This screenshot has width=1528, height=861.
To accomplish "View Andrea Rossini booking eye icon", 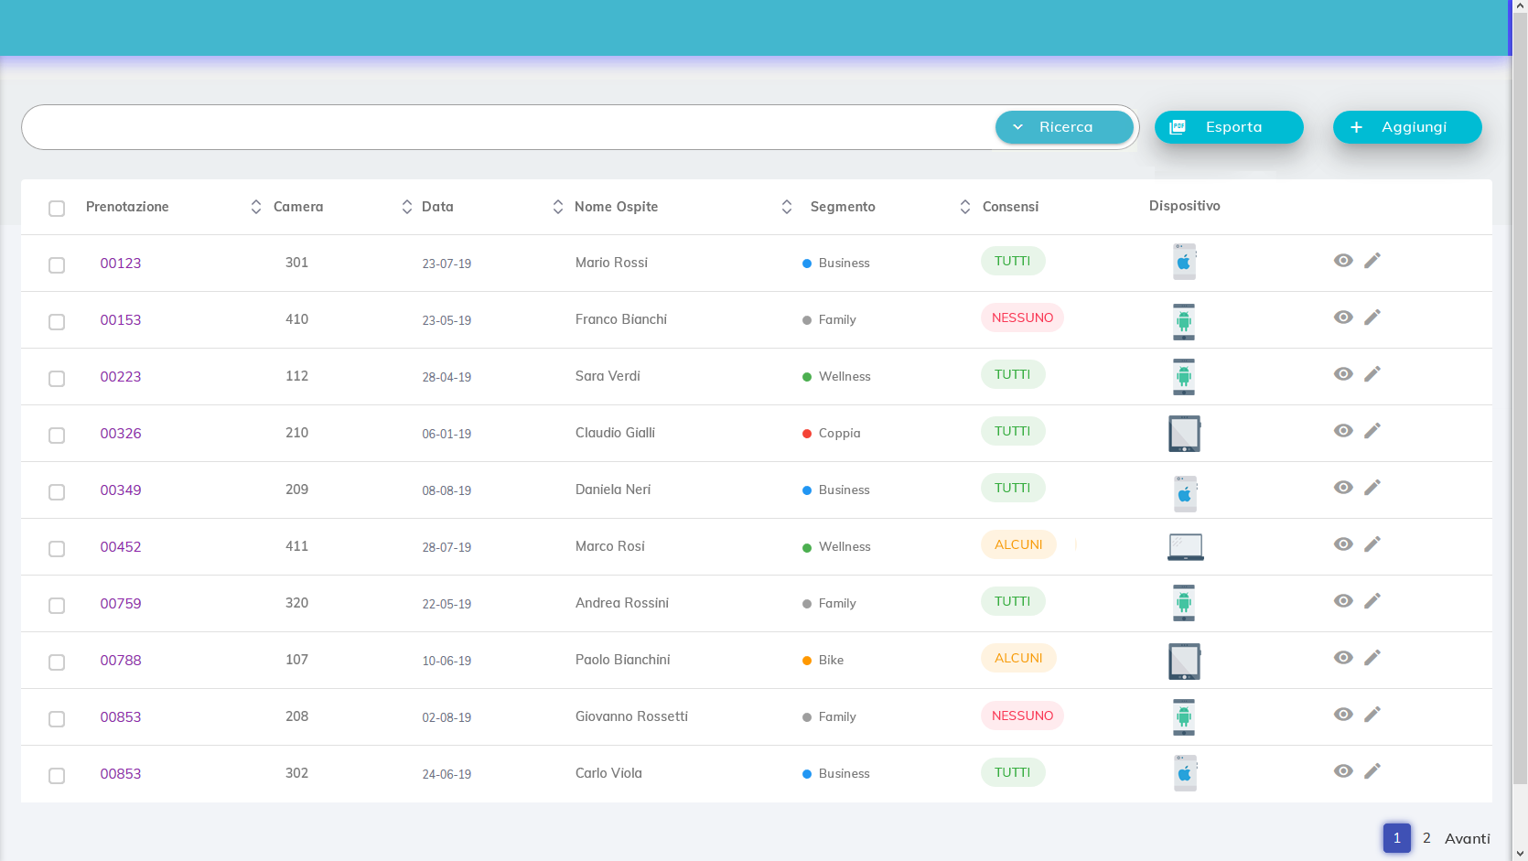I will (x=1342, y=601).
